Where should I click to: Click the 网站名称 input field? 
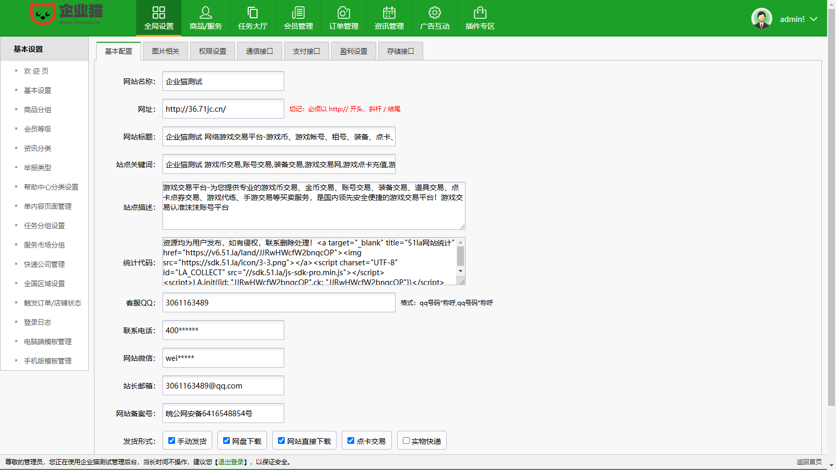click(223, 81)
